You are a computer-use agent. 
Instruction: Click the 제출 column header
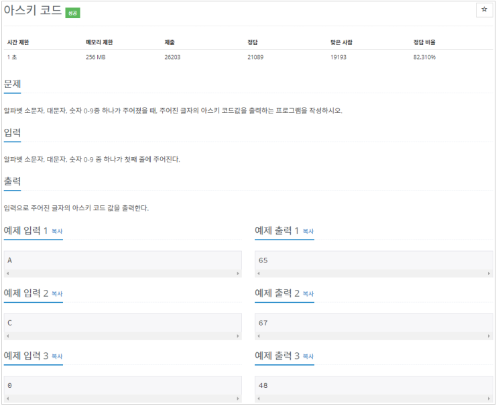click(170, 42)
